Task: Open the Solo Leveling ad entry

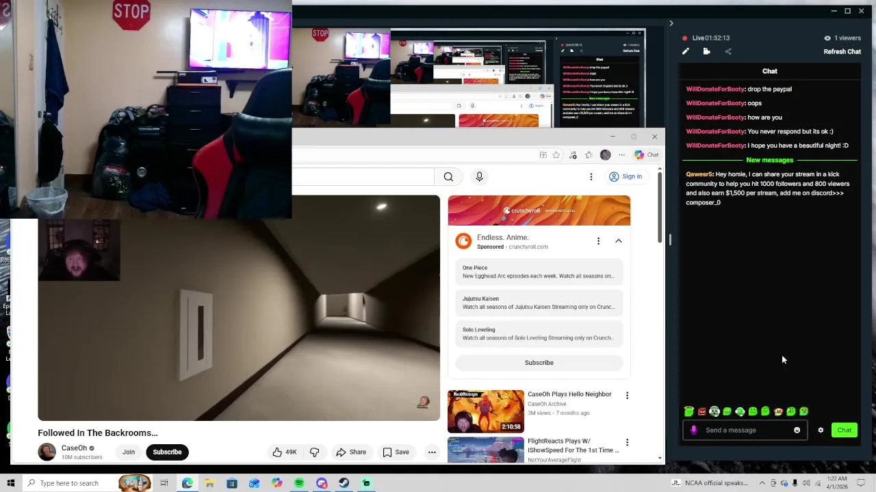Action: [x=539, y=333]
